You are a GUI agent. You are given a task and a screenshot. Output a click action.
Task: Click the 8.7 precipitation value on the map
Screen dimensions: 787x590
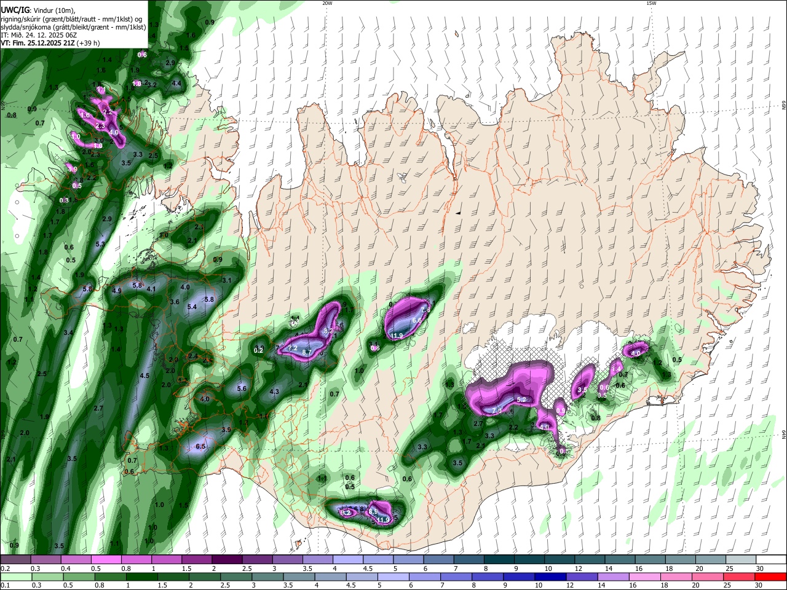click(x=307, y=352)
